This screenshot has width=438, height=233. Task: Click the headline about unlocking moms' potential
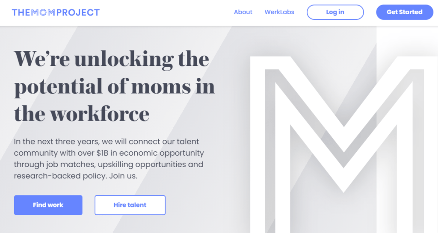114,86
